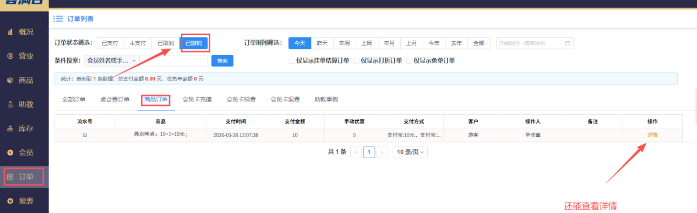
Task: Filter orders by 已撤销 status
Action: (194, 43)
